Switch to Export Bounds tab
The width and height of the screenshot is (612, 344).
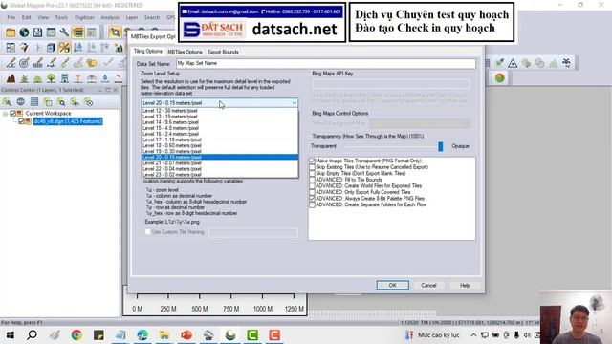(x=223, y=52)
